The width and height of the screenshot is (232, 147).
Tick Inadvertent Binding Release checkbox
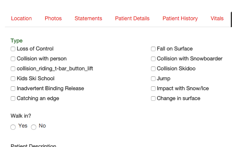(x=13, y=89)
